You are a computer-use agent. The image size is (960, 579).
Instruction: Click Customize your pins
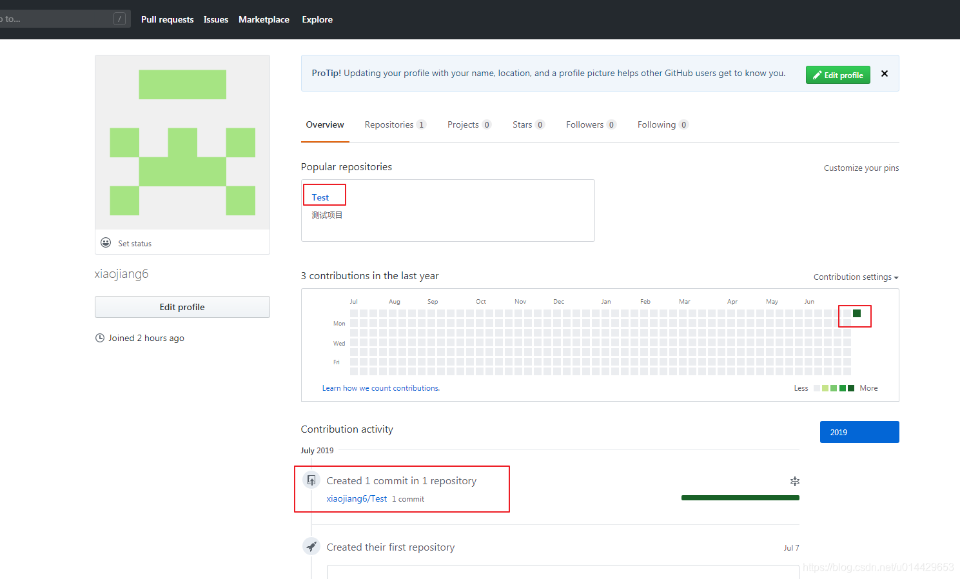(861, 168)
